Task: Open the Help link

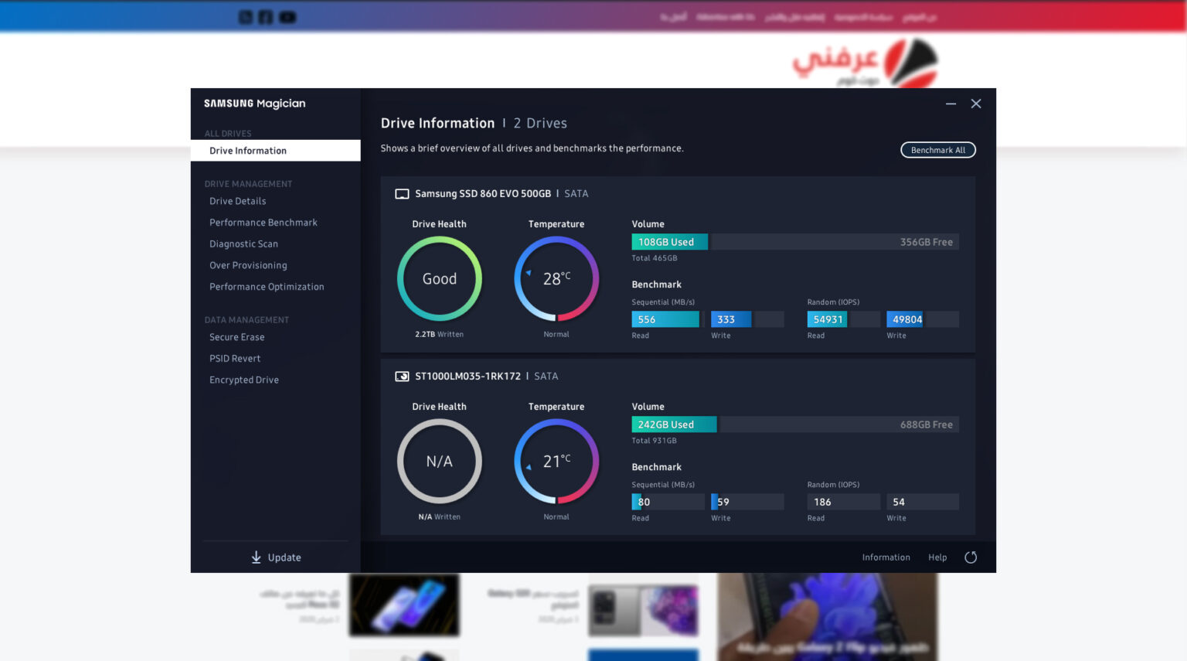Action: 937,557
